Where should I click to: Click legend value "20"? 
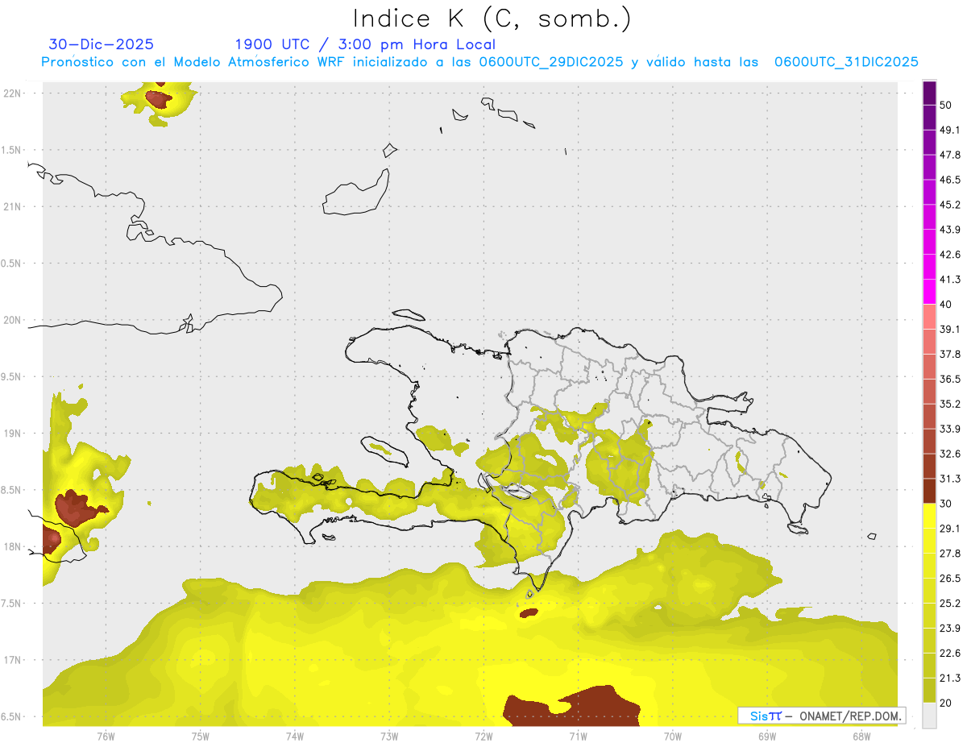947,703
